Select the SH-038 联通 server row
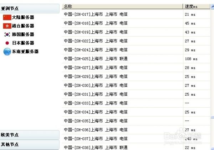214x150 pixels. click(96, 147)
